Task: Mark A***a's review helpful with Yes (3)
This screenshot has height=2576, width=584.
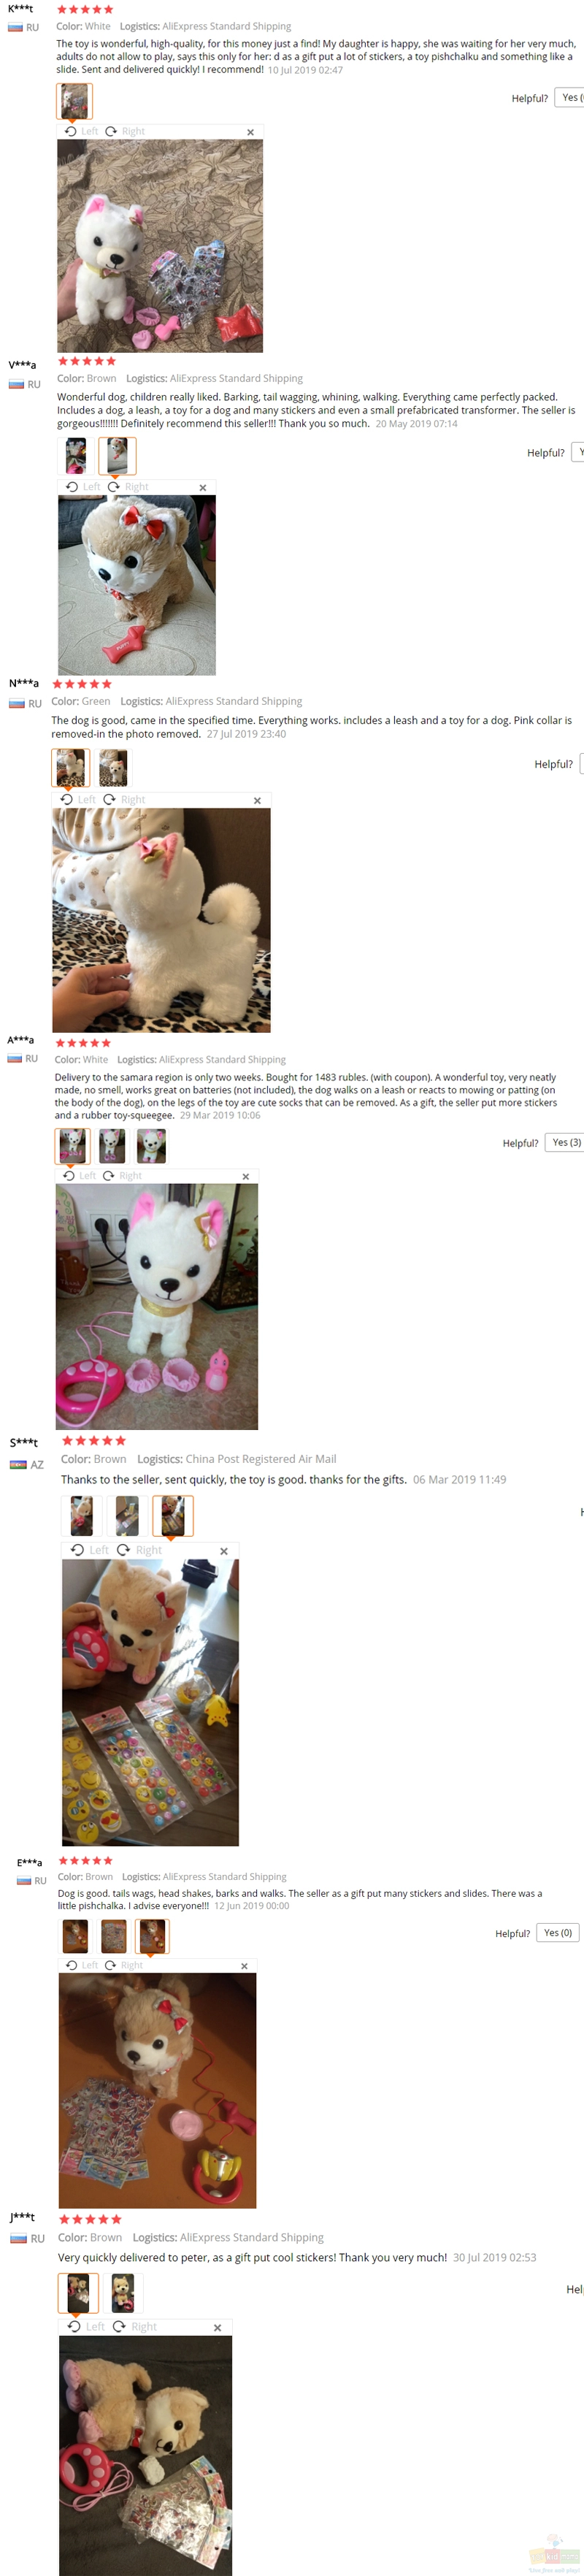Action: (565, 1142)
